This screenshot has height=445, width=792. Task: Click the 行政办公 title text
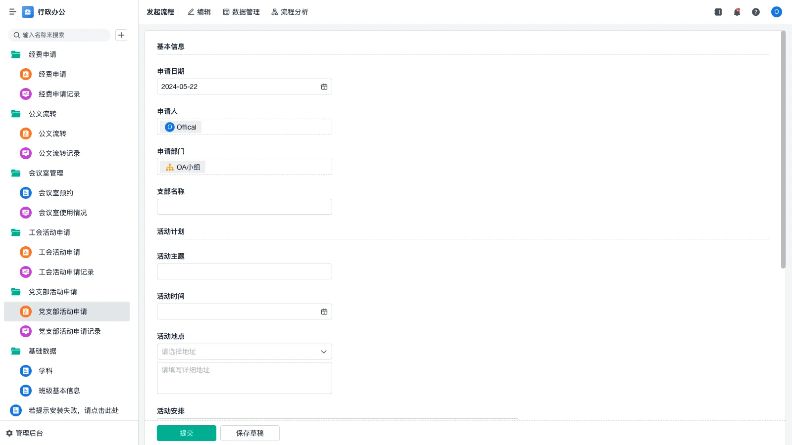51,12
